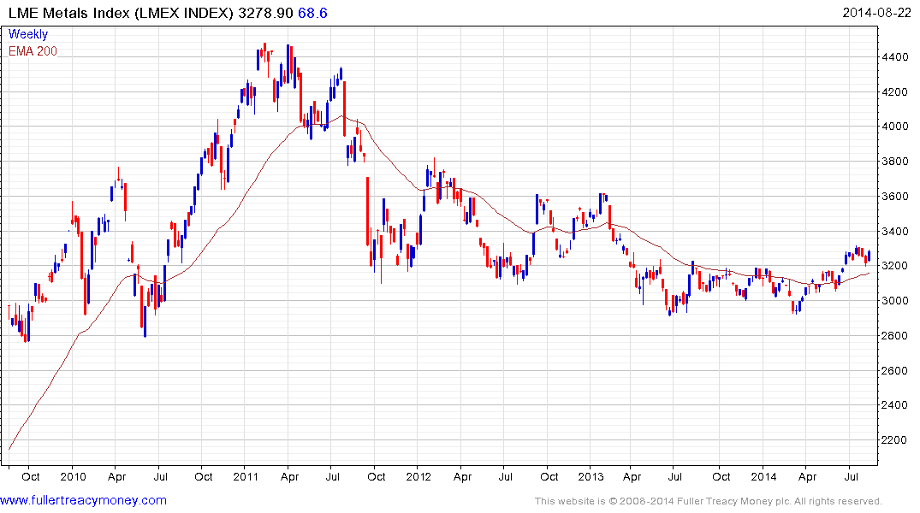Click the 4200 price axis label
Image resolution: width=920 pixels, height=513 pixels.
click(x=895, y=92)
